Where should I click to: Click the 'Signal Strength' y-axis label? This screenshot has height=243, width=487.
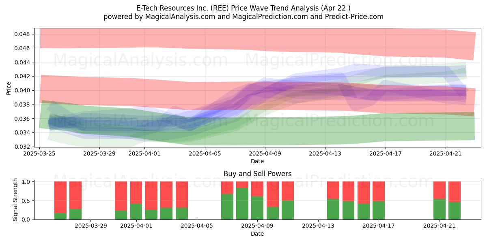tap(16, 200)
